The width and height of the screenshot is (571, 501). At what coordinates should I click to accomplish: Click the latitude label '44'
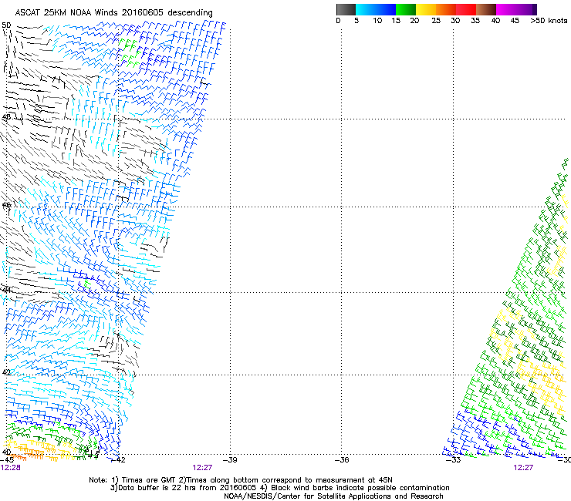pyautogui.click(x=6, y=290)
